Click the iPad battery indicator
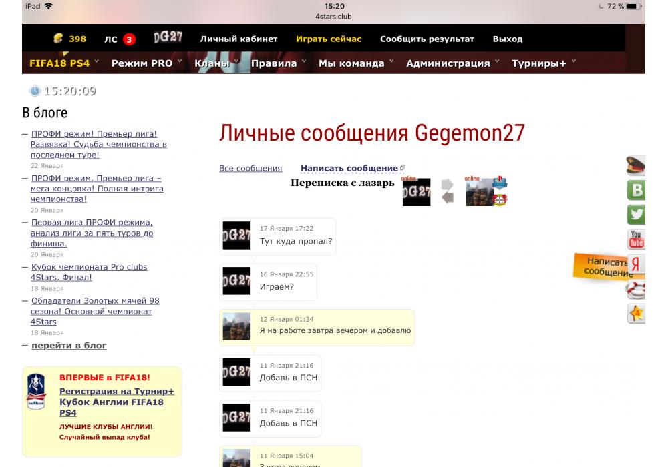Viewport: 668px width, 467px height. [x=633, y=7]
